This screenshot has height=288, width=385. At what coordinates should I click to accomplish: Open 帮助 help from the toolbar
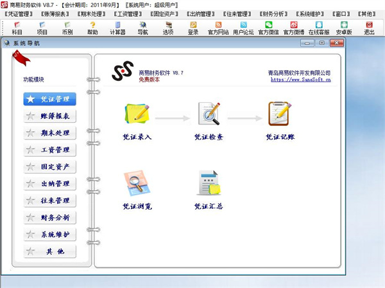pyautogui.click(x=92, y=28)
